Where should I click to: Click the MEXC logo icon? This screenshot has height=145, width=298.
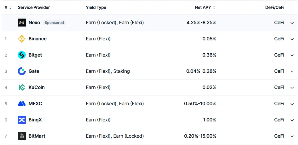click(22, 104)
